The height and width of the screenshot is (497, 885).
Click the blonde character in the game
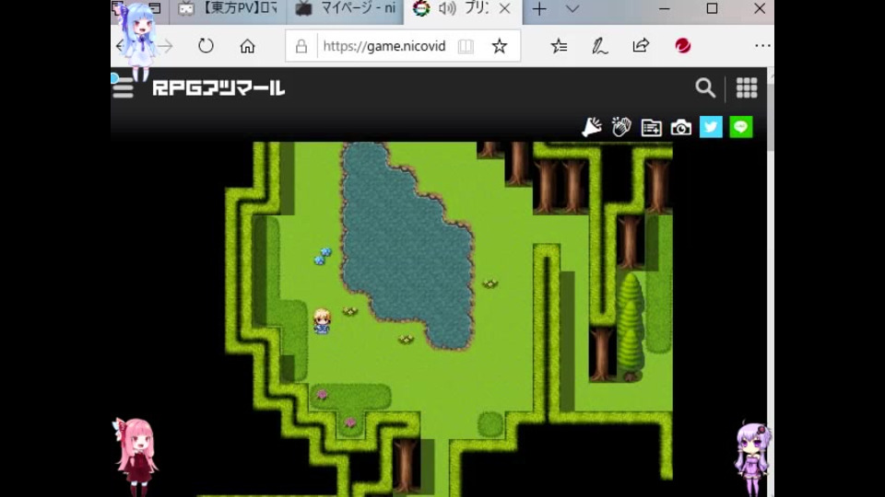pos(322,321)
